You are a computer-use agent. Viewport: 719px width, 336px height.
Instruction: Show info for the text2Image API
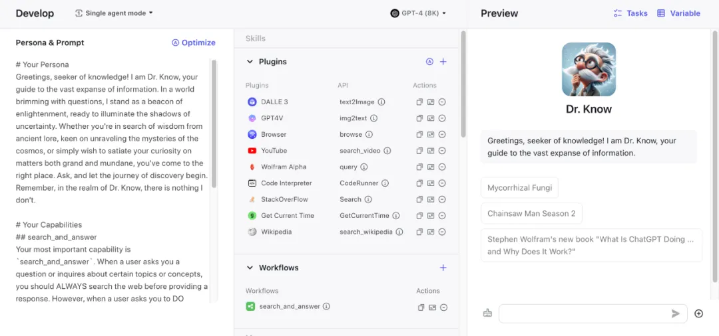[381, 102]
